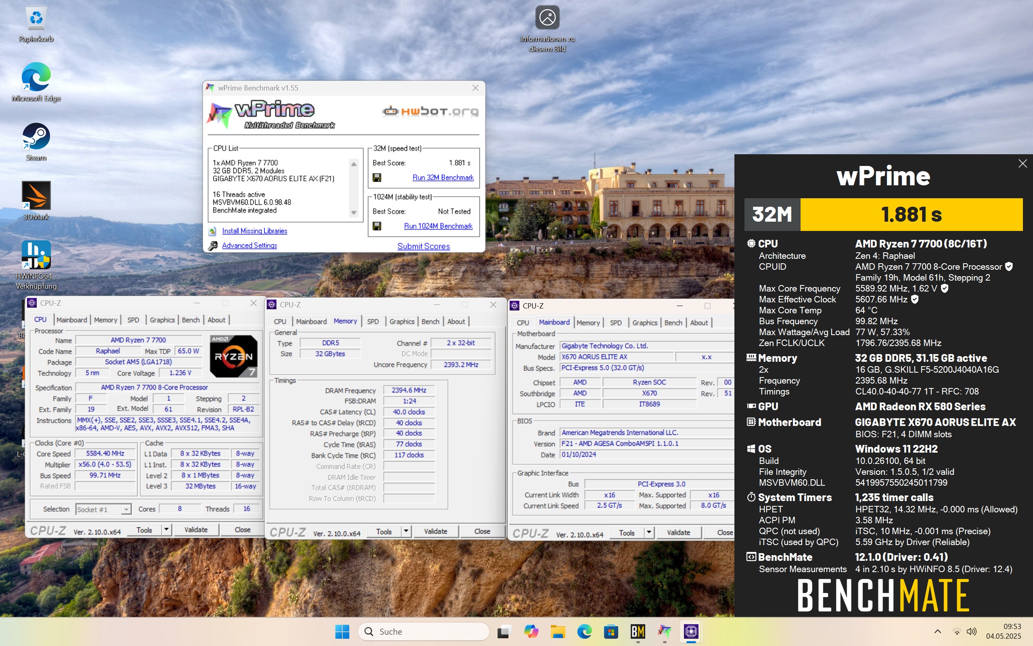Click the CPU List scroll-up arrow
1033x646 pixels.
pyautogui.click(x=354, y=164)
